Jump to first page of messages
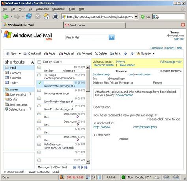This screenshot has height=181, width=187. click(75, 167)
